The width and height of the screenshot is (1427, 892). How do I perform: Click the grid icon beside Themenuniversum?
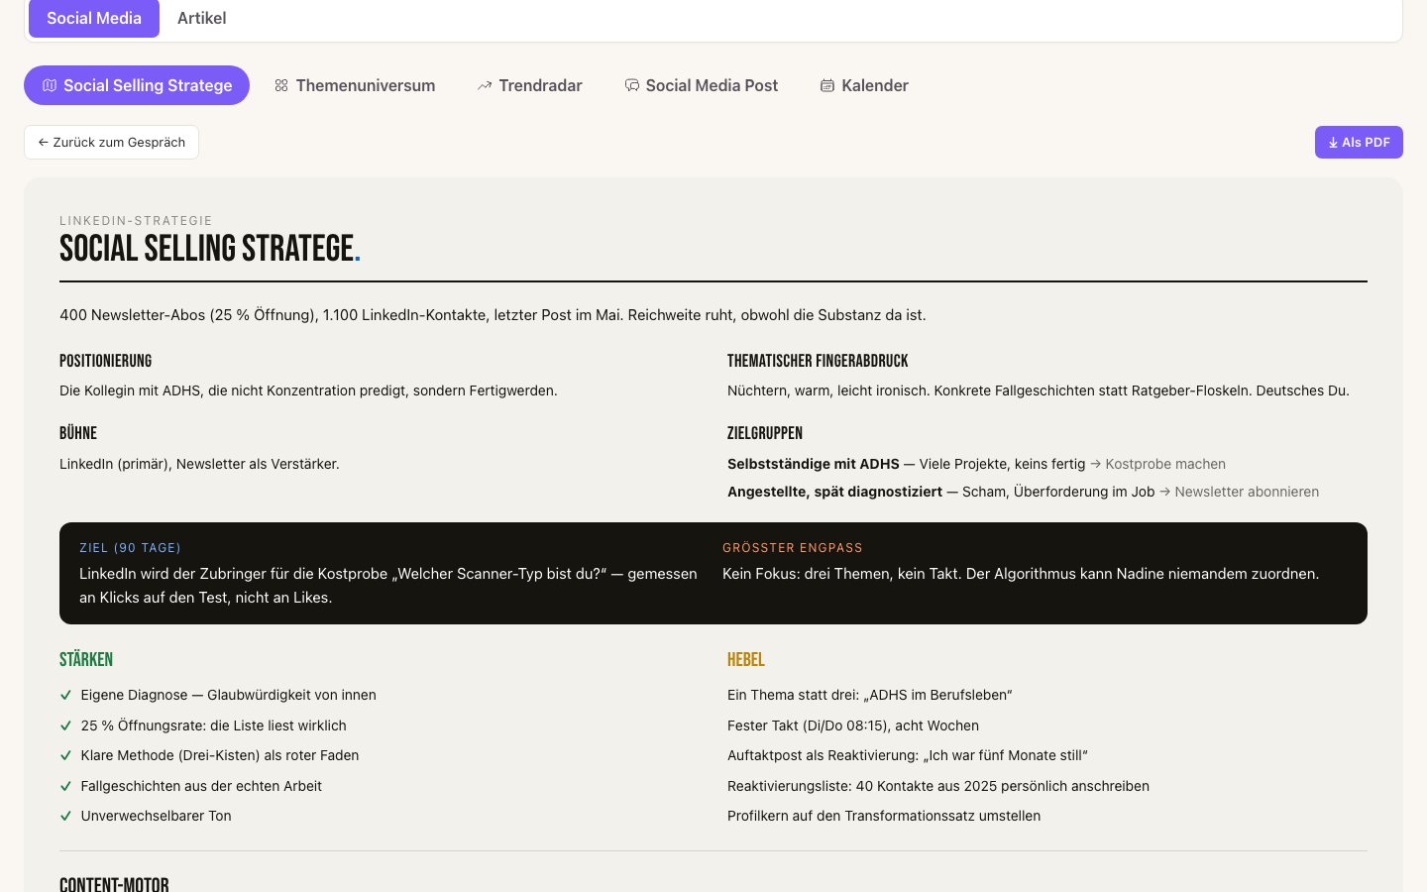[281, 85]
